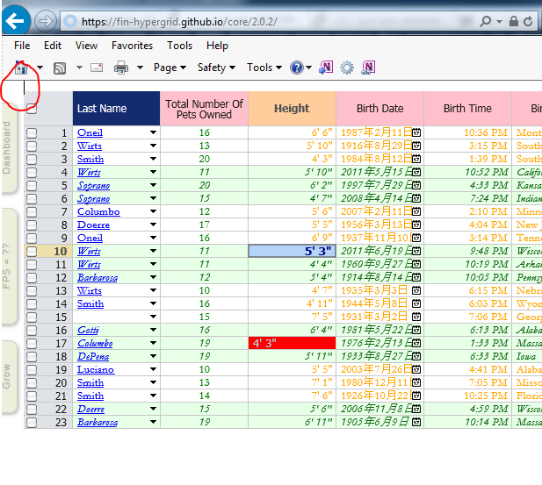The width and height of the screenshot is (542, 485).
Task: Open calendar picker for 1987年2月11日
Action: [x=416, y=132]
